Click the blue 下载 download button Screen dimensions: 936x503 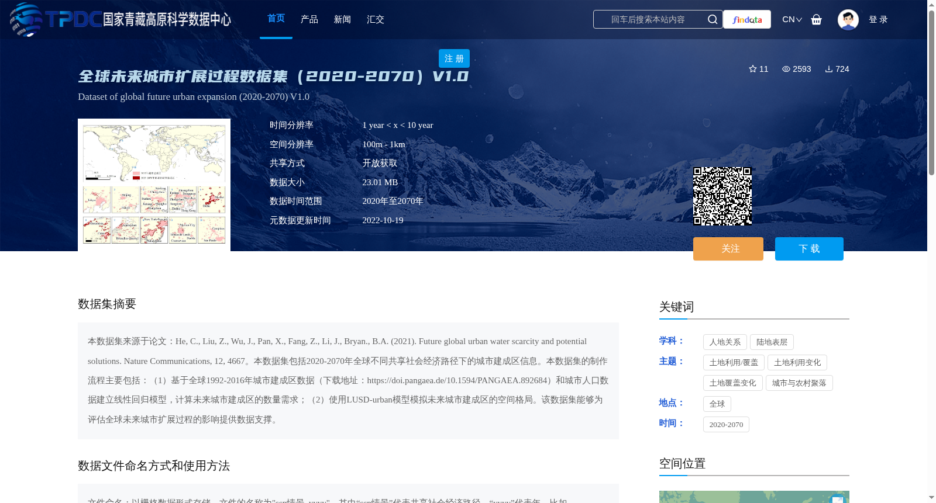809,249
